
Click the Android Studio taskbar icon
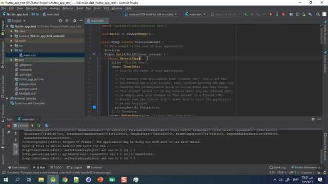point(53,179)
